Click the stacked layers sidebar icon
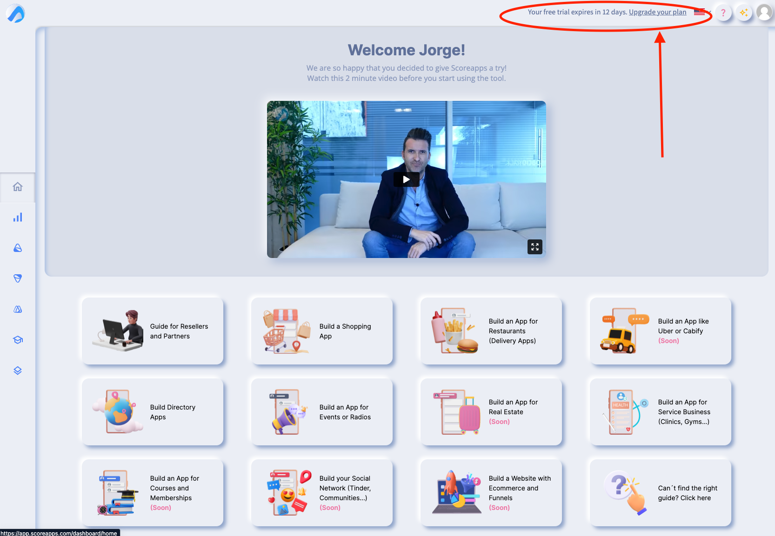Image resolution: width=775 pixels, height=536 pixels. [x=18, y=371]
